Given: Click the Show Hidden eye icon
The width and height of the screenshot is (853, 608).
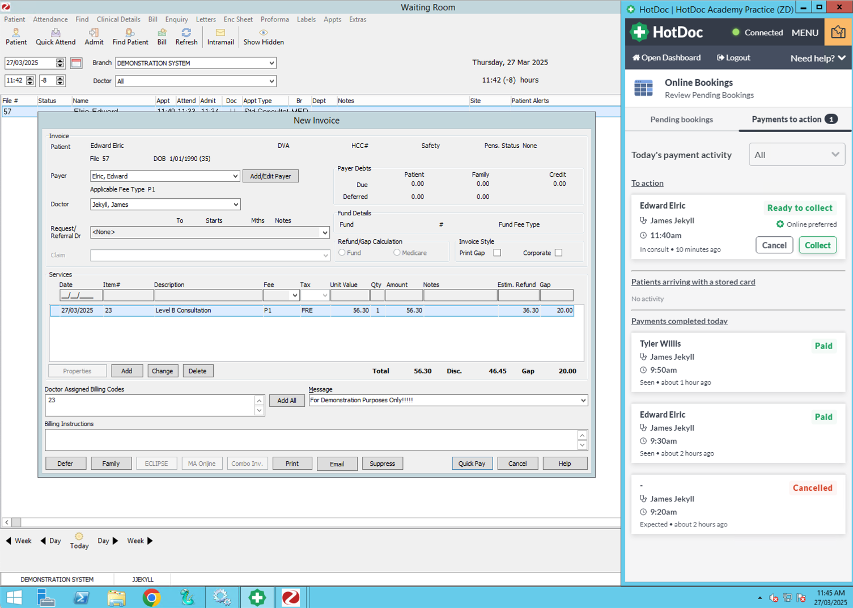Looking at the screenshot, I should click(x=264, y=37).
